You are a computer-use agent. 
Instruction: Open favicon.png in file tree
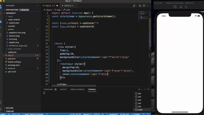(14, 36)
